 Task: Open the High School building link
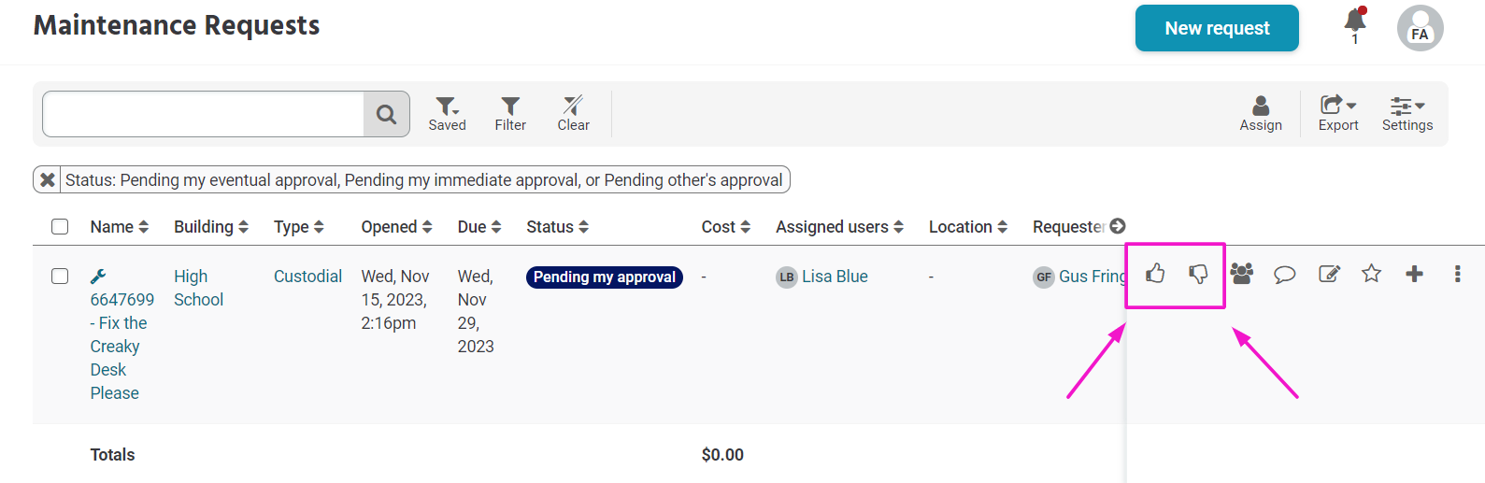[x=198, y=288]
